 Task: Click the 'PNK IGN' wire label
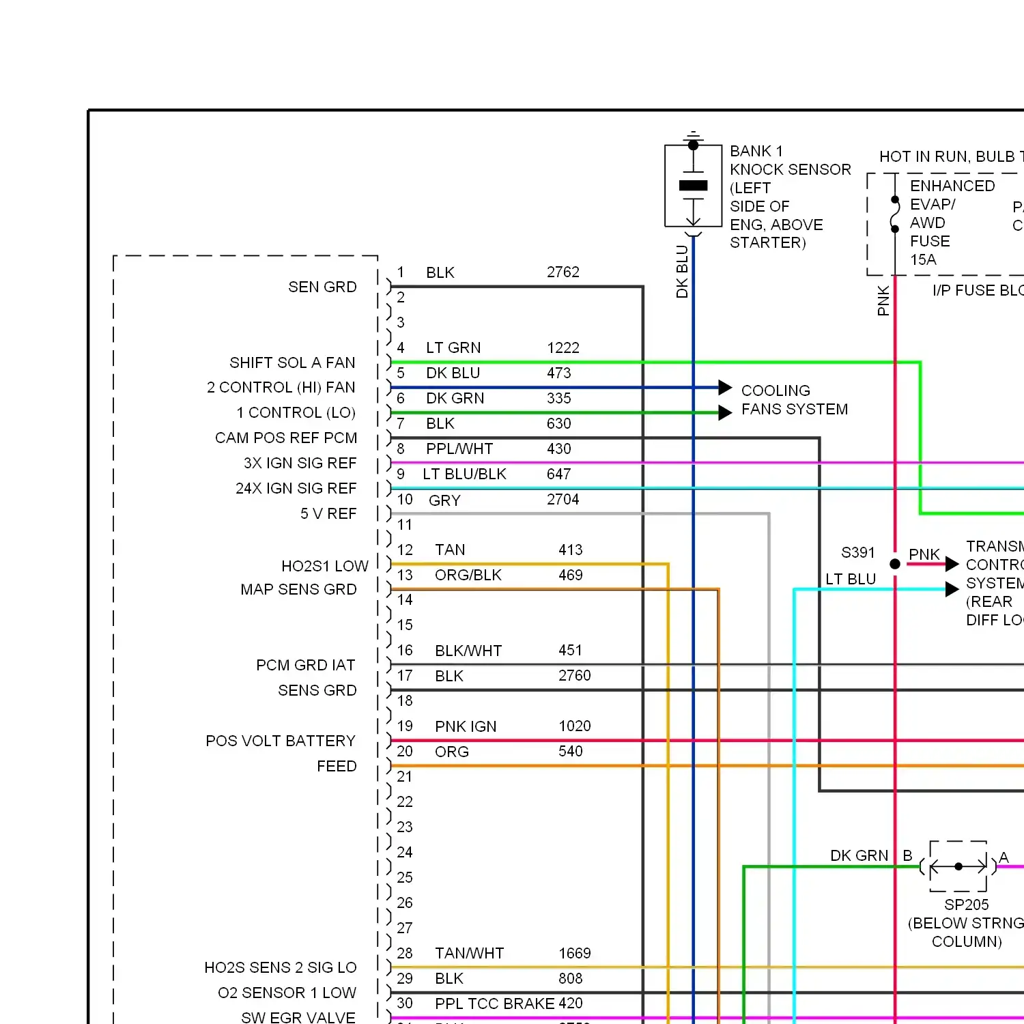coord(466,726)
